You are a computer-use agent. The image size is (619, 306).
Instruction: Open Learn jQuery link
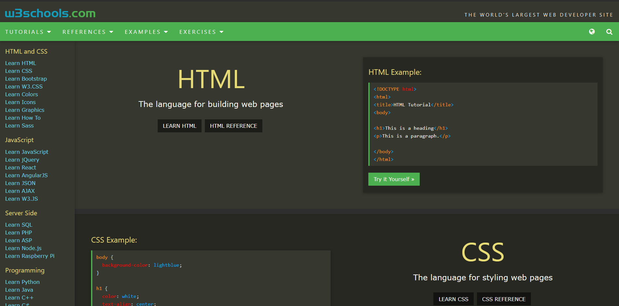22,160
